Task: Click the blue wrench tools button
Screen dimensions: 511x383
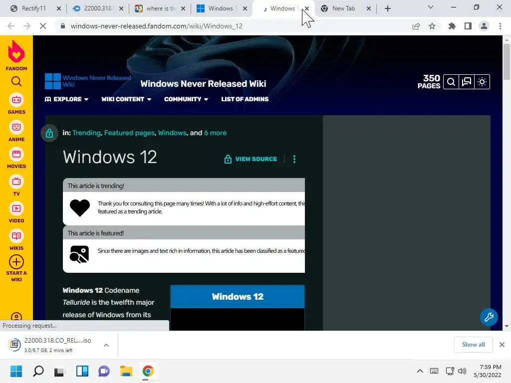Action: pos(489,317)
